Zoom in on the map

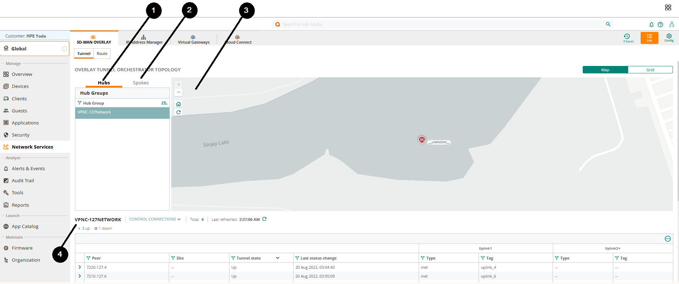click(x=179, y=84)
